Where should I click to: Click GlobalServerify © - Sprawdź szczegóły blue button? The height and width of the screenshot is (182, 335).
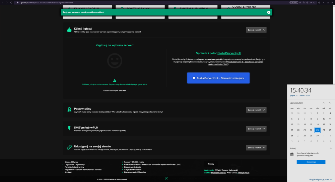click(x=218, y=78)
